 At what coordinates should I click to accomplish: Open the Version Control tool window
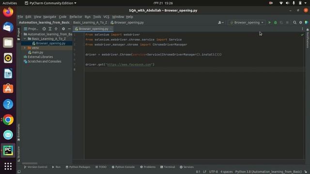click(x=35, y=167)
